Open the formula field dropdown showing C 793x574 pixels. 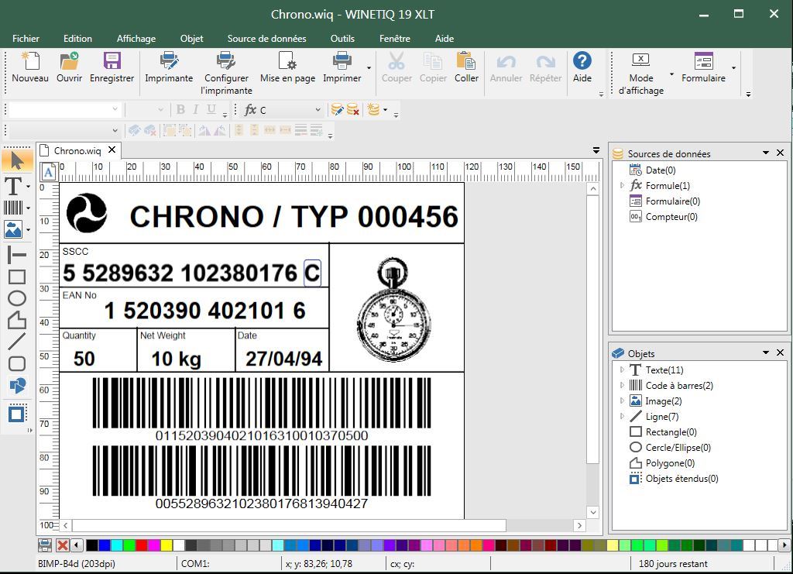tap(318, 110)
